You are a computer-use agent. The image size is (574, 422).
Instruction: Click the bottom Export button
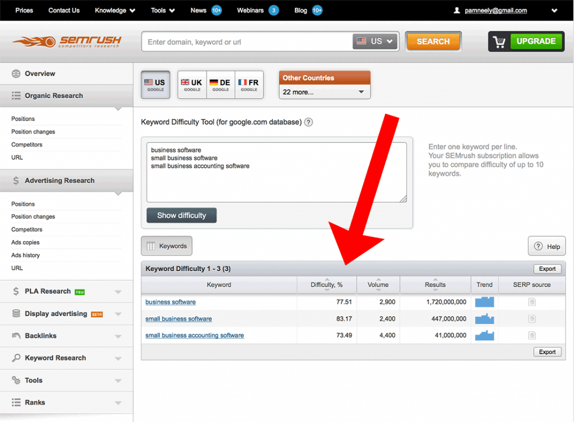[547, 352]
